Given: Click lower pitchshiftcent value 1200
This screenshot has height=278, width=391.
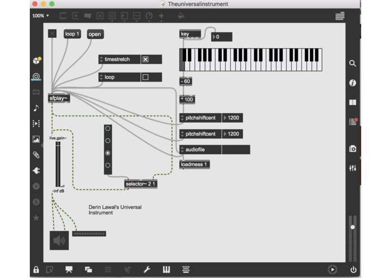Looking at the screenshot, I should tap(232, 134).
